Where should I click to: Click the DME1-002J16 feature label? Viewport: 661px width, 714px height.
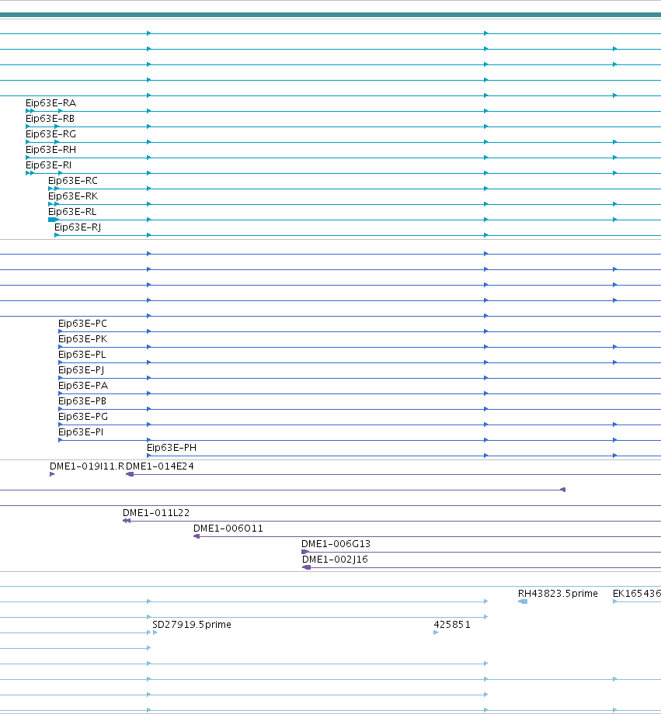click(335, 560)
